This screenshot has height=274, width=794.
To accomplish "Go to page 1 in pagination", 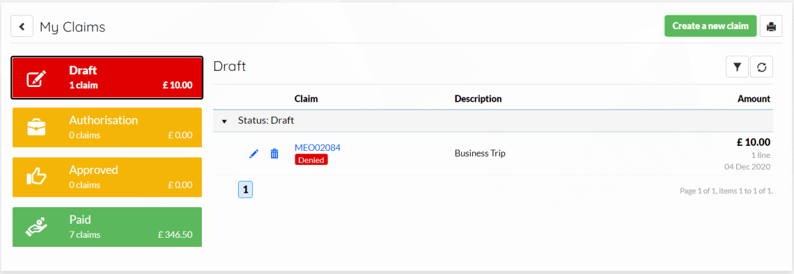I will (x=245, y=190).
